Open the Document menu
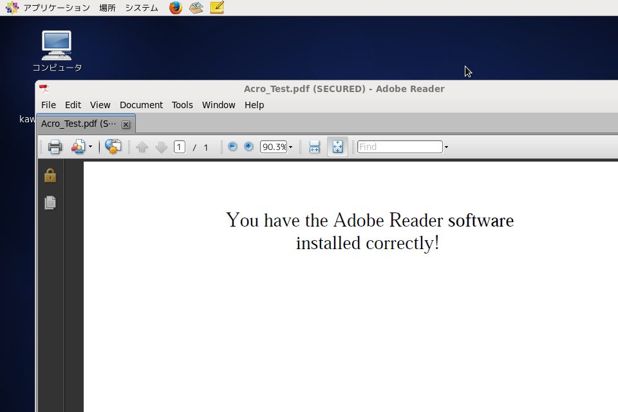This screenshot has width=618, height=412. [x=141, y=105]
